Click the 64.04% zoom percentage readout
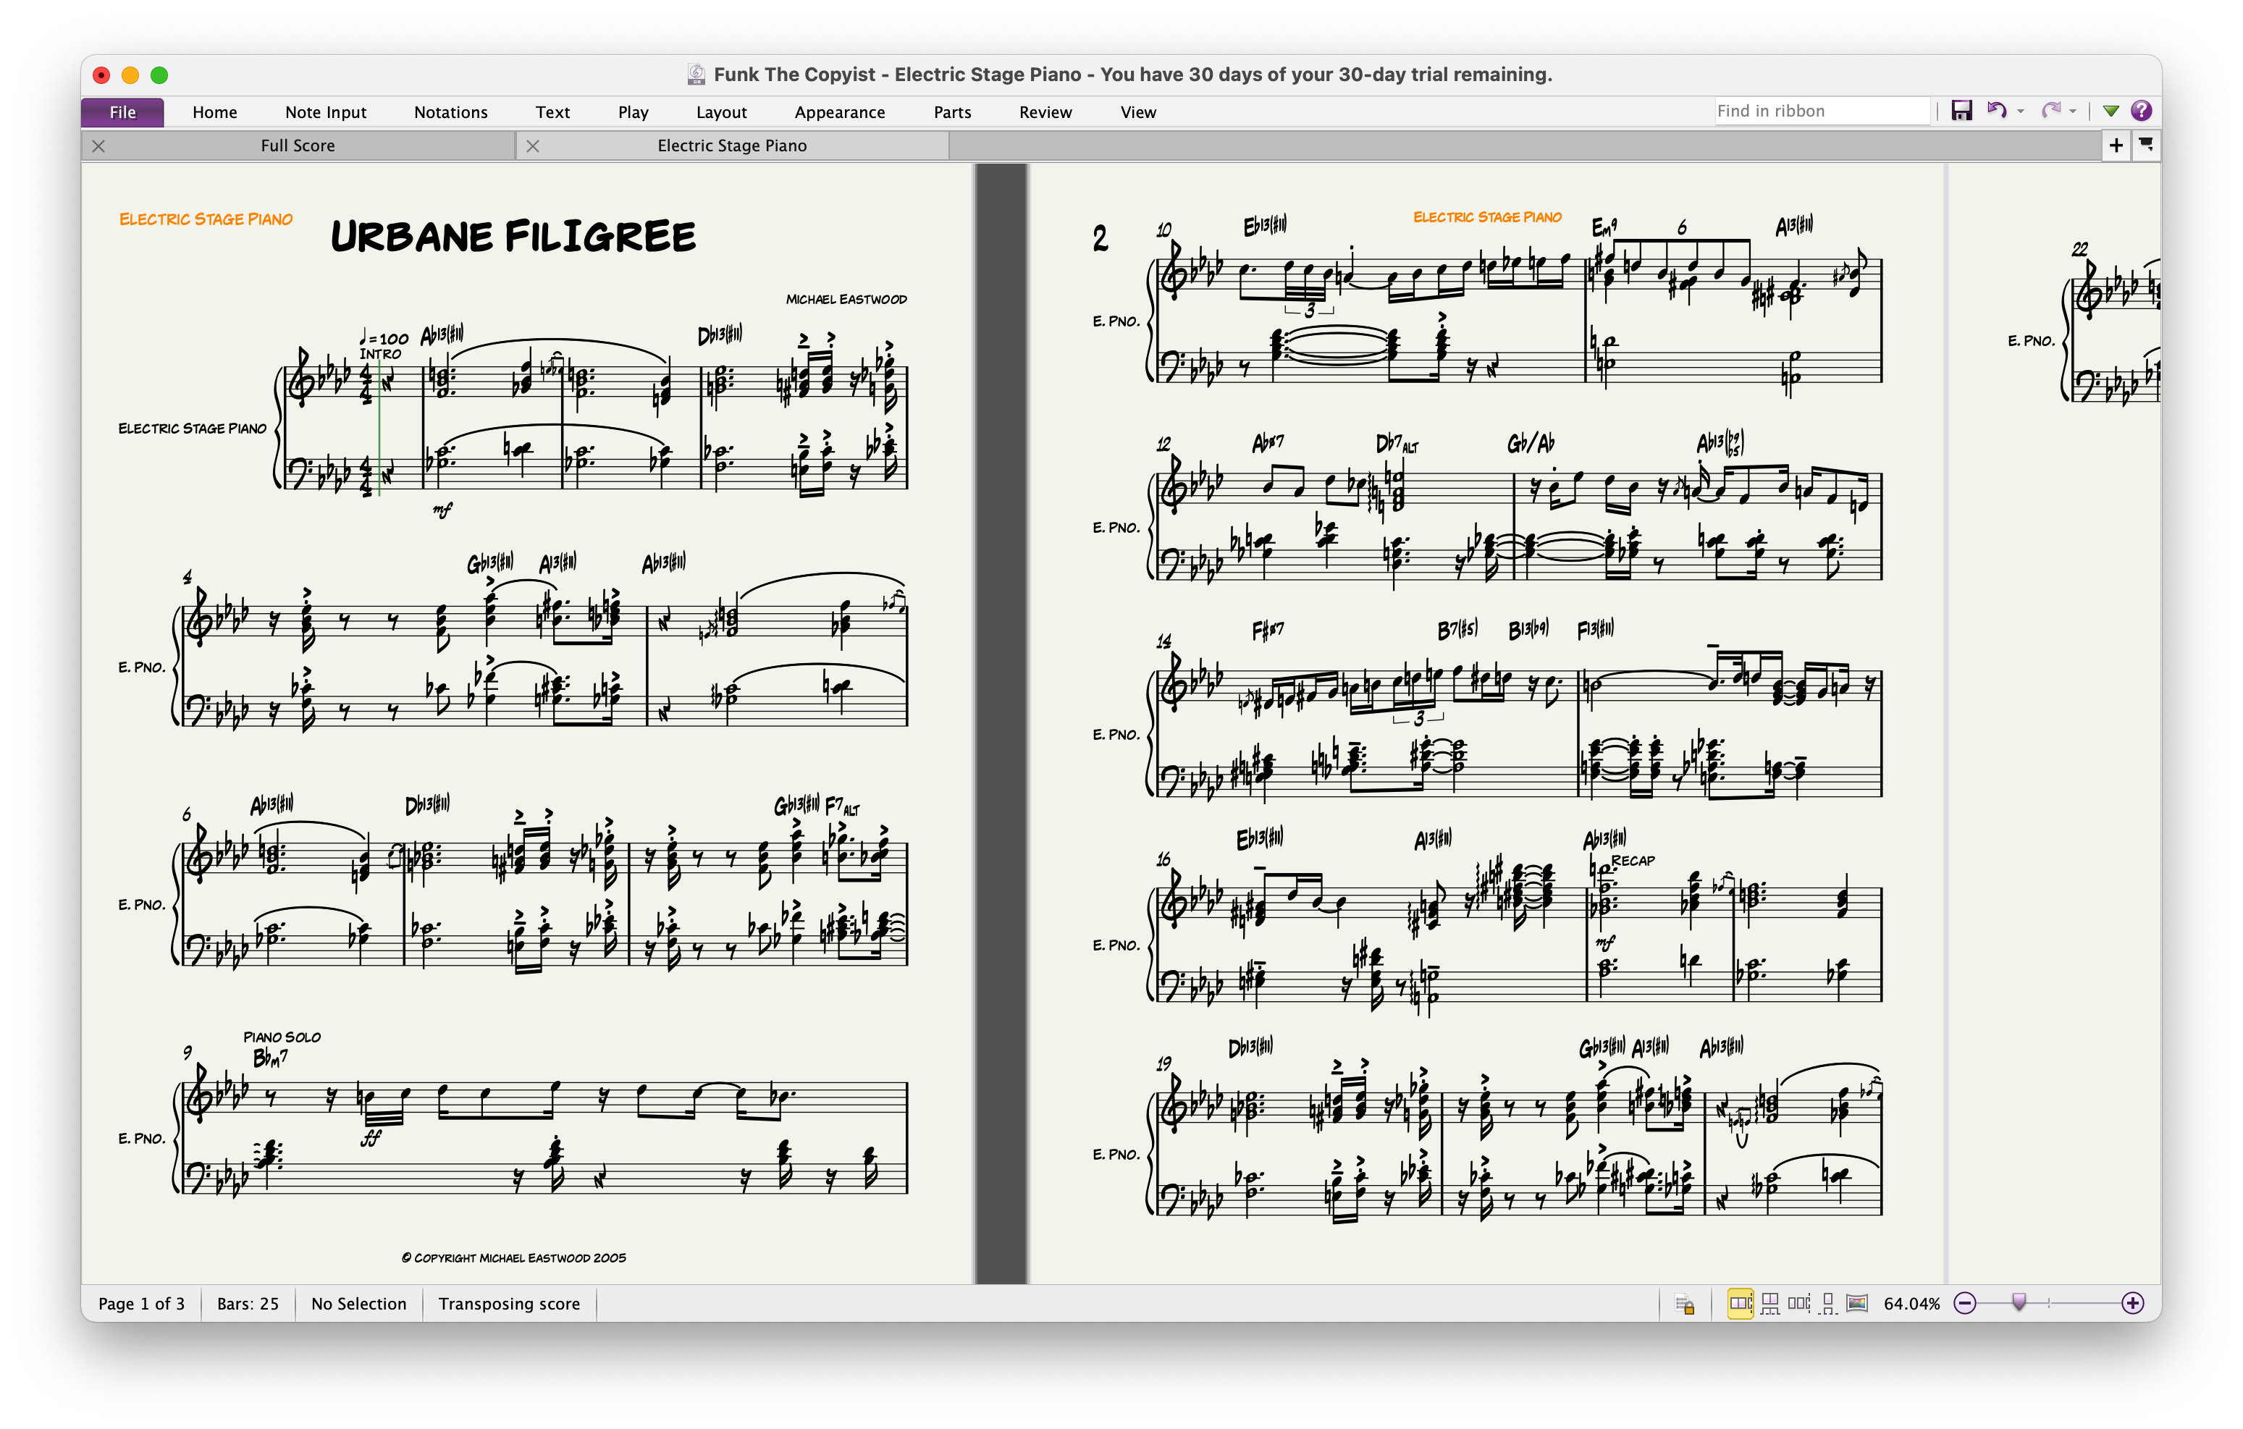2243x1429 pixels. click(x=1911, y=1304)
